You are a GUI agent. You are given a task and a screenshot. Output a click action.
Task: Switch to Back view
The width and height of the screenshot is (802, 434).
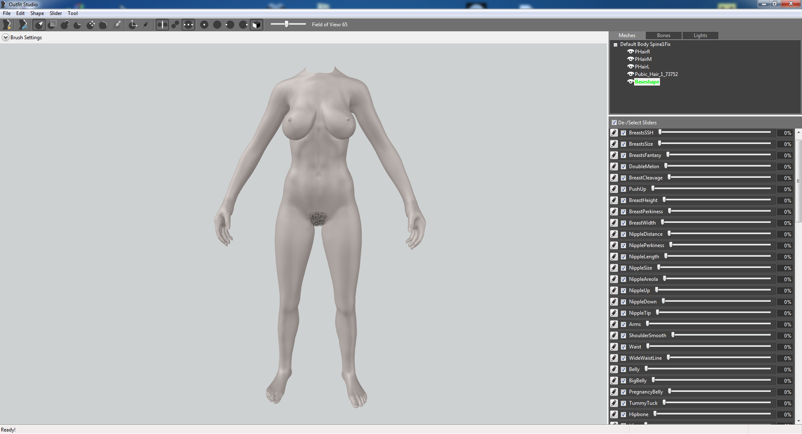point(217,25)
